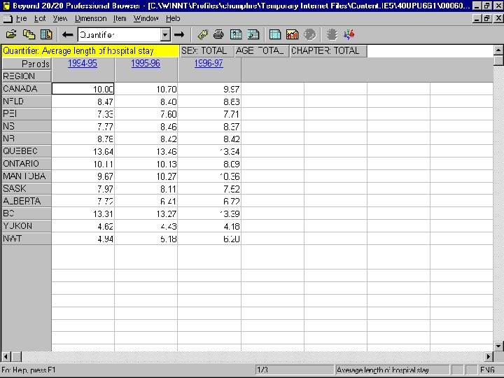The height and width of the screenshot is (378, 504).
Task: Select the QUEBEC row header
Action: 27,151
